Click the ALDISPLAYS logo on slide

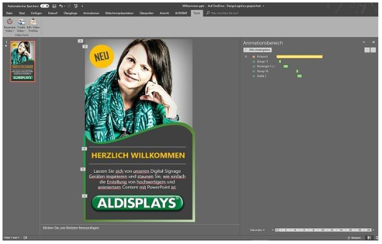point(137,203)
